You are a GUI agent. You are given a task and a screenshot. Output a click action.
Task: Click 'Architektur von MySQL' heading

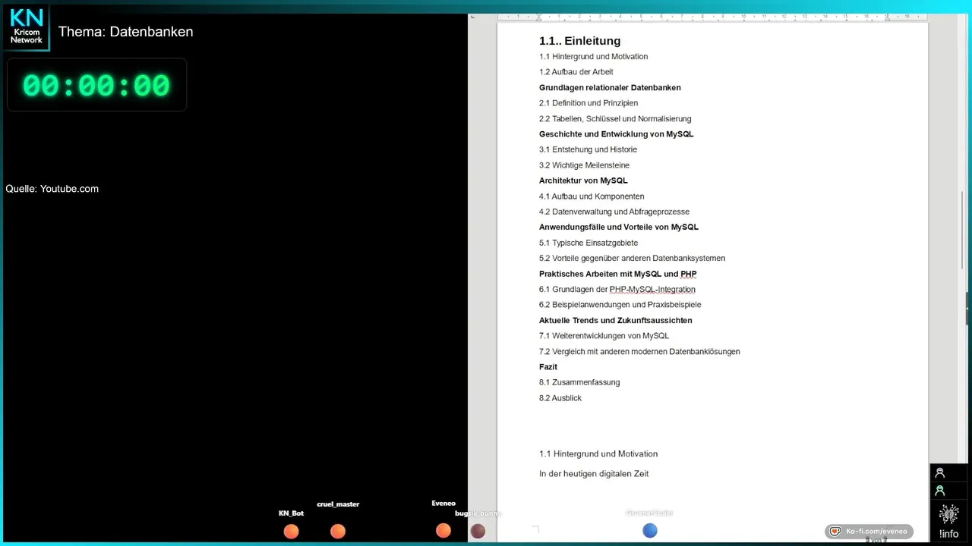point(583,180)
